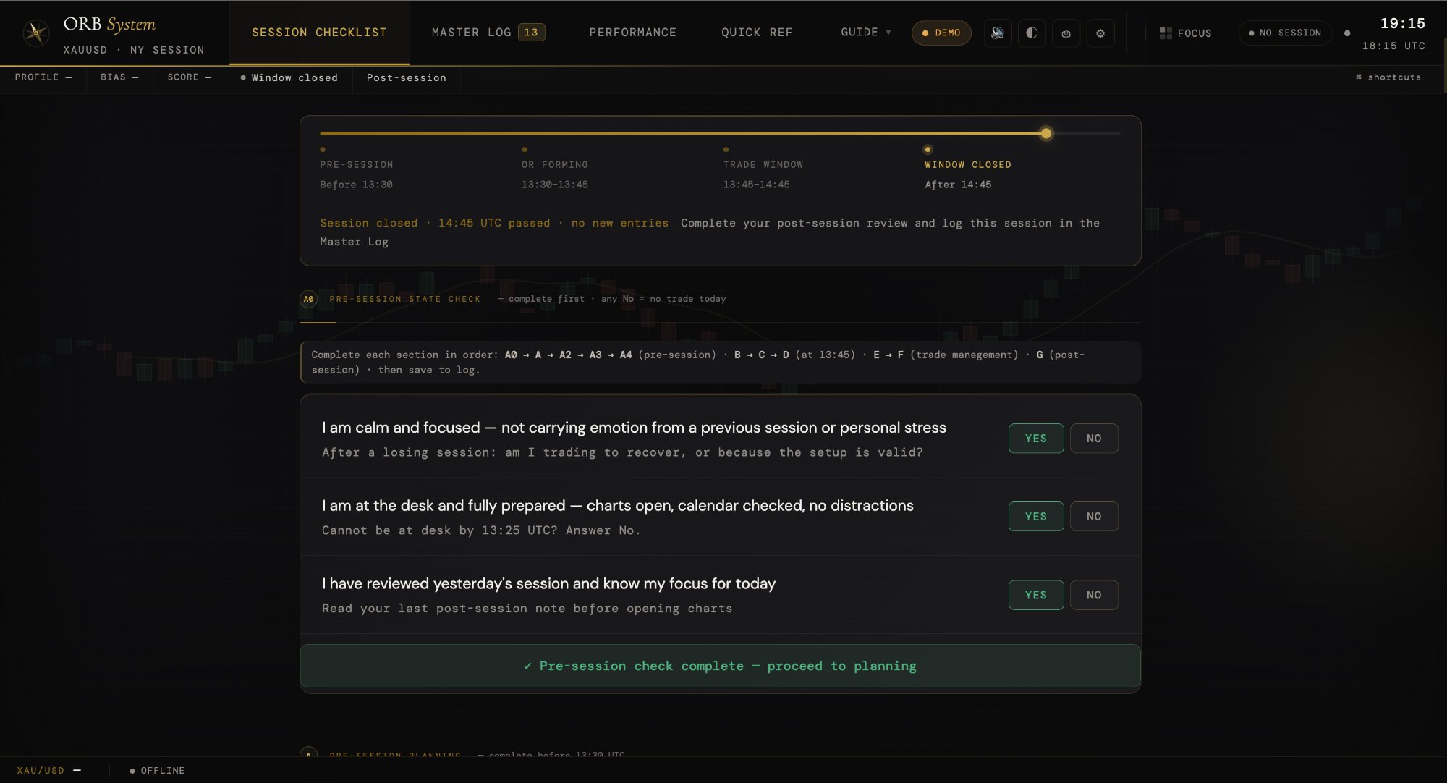Image resolution: width=1447 pixels, height=783 pixels.
Task: Open the shortcuts command link
Action: (x=1388, y=77)
